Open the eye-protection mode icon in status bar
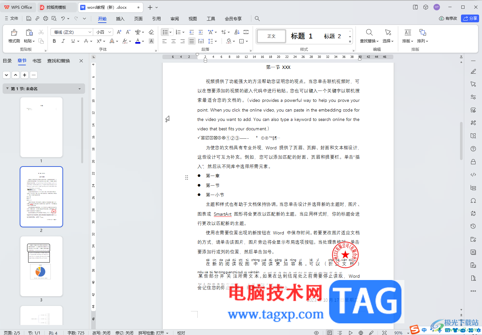482x335 pixels. pos(316,333)
